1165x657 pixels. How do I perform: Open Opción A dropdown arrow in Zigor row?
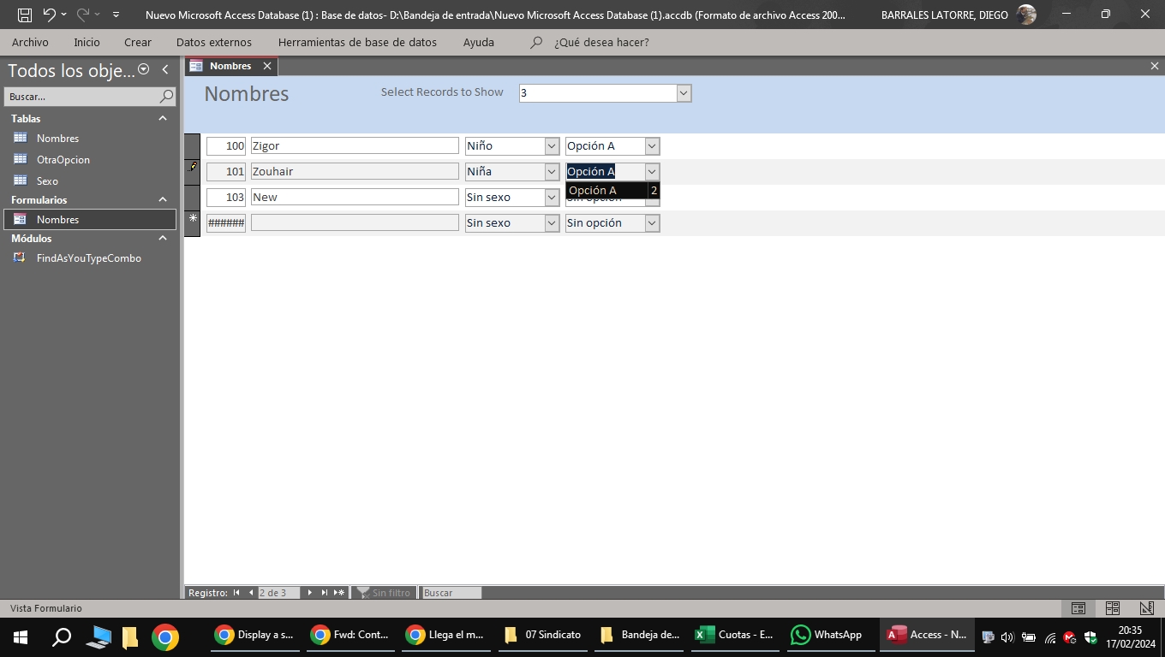point(652,145)
